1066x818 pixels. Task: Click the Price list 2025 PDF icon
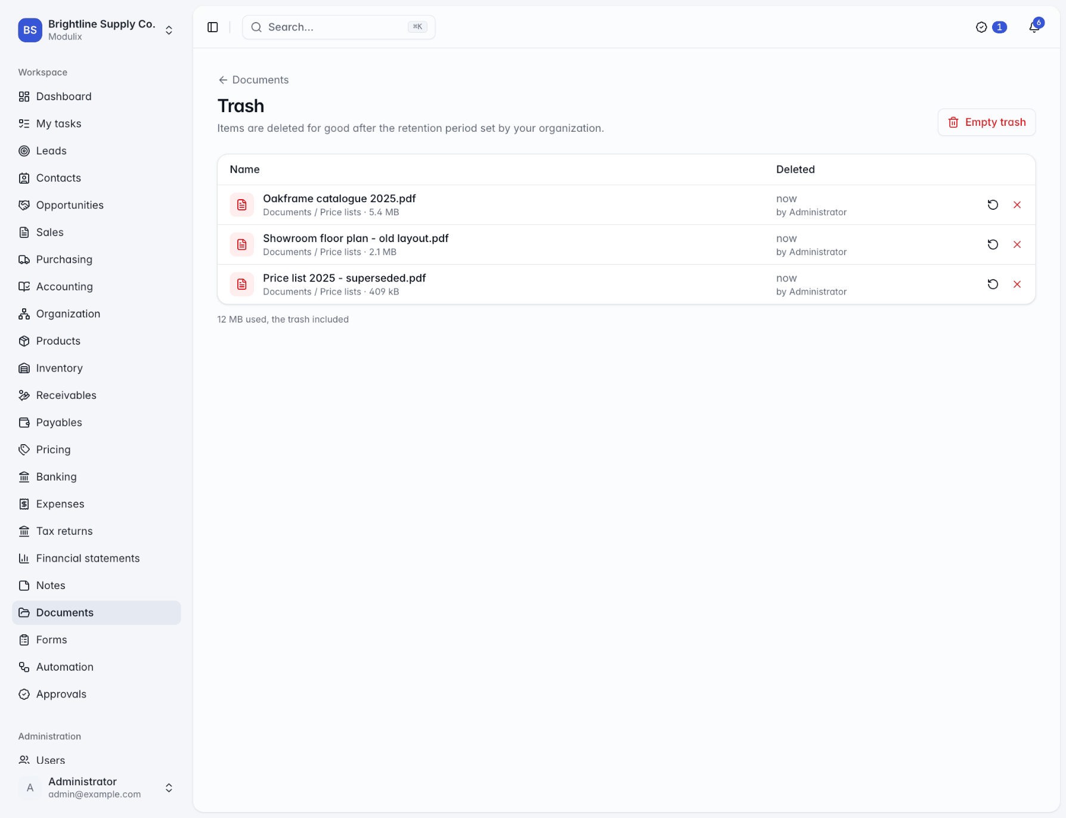point(242,284)
